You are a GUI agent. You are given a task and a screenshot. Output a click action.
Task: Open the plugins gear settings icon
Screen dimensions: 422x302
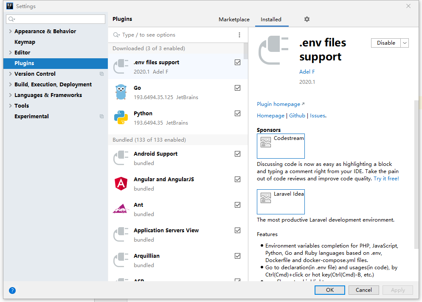[307, 19]
